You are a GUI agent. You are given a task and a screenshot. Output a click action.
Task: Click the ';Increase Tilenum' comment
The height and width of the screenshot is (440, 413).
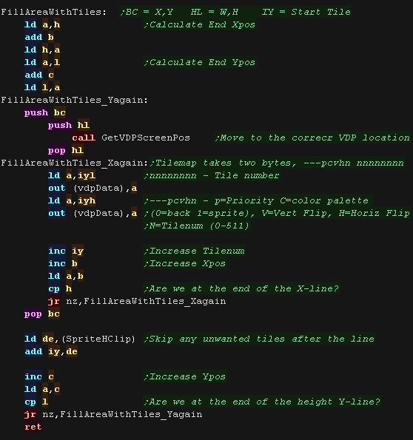pyautogui.click(x=194, y=251)
